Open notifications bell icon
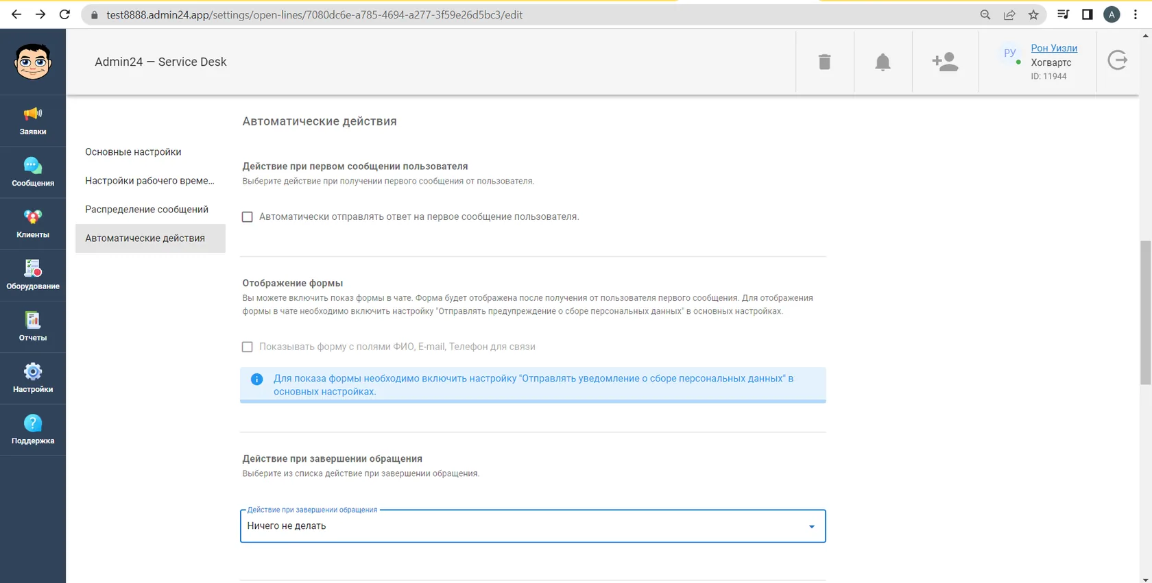Viewport: 1152px width, 583px height. click(x=883, y=62)
